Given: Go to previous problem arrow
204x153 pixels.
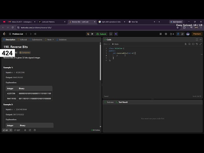Looking at the screenshot, I should 26,34.
